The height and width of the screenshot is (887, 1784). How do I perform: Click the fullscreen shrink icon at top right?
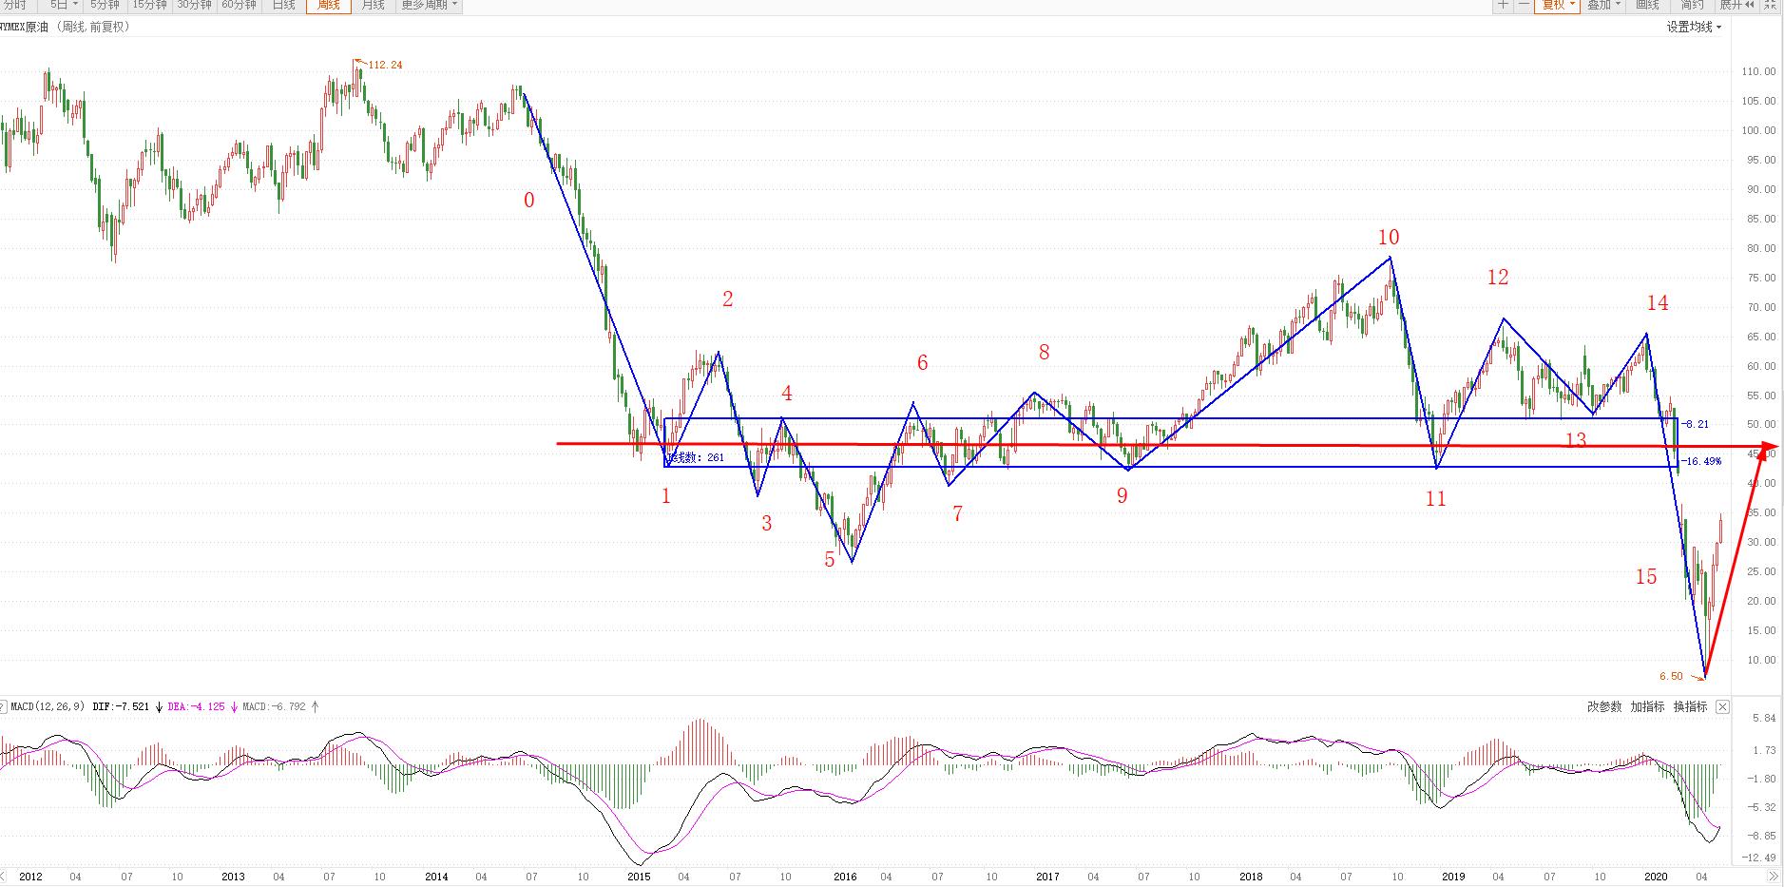click(1771, 5)
